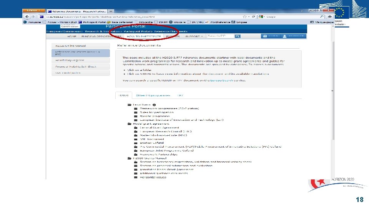Open the HOME menu item
The image size is (369, 207).
click(x=71, y=36)
